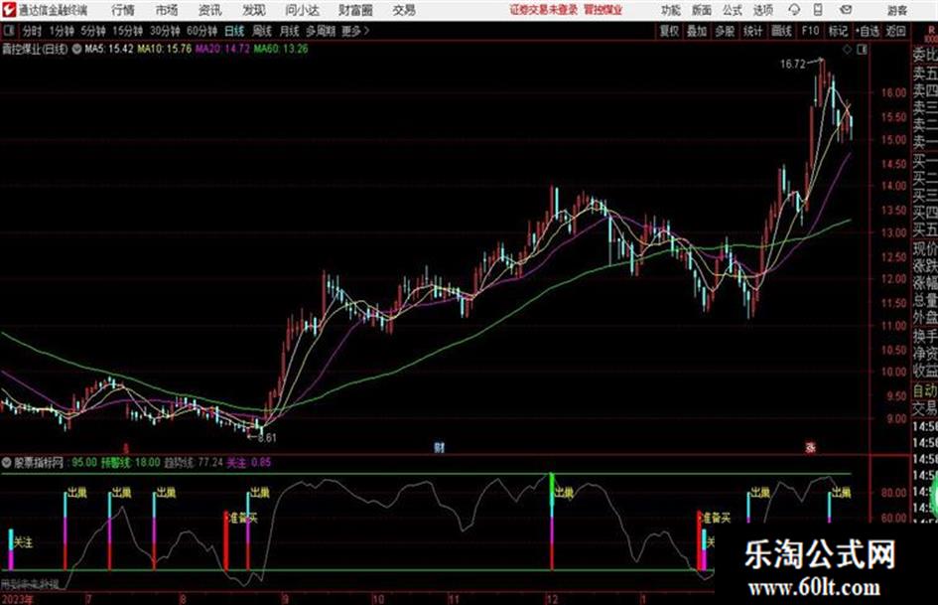Switch to the 60分钟 period tab
This screenshot has width=938, height=605.
click(x=202, y=31)
